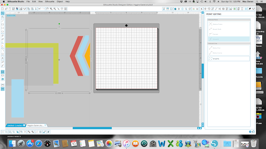Select the Text tool in left sidebar
Screen dimensions: 266x149
(2, 58)
